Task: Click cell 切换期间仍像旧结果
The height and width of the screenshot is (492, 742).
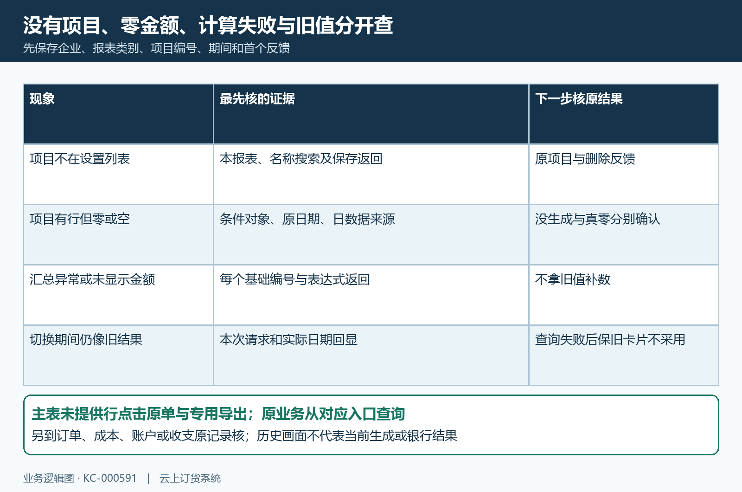Action: [x=118, y=355]
